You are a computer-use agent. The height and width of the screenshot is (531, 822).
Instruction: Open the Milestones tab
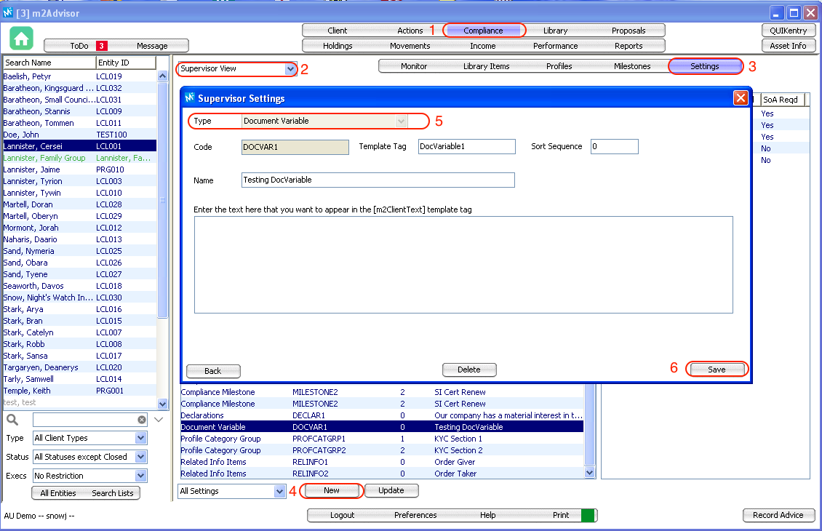point(631,66)
